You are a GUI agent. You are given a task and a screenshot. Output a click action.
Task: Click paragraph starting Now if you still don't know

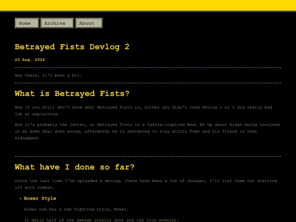click(144, 111)
